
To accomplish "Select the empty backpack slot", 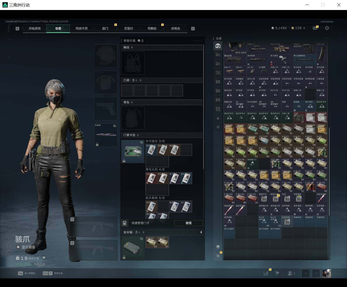I will [x=133, y=118].
